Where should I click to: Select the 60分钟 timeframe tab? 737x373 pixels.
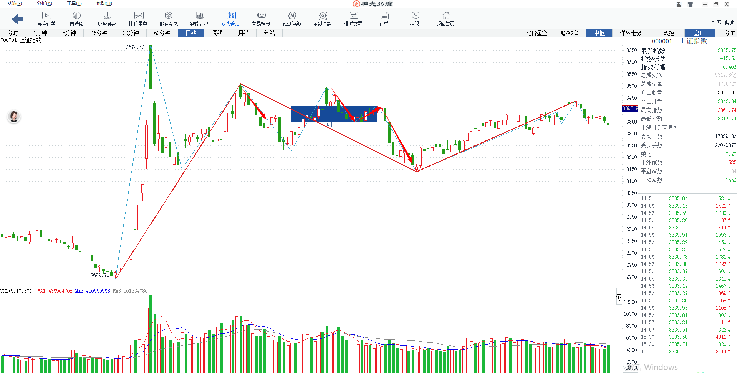tap(162, 33)
